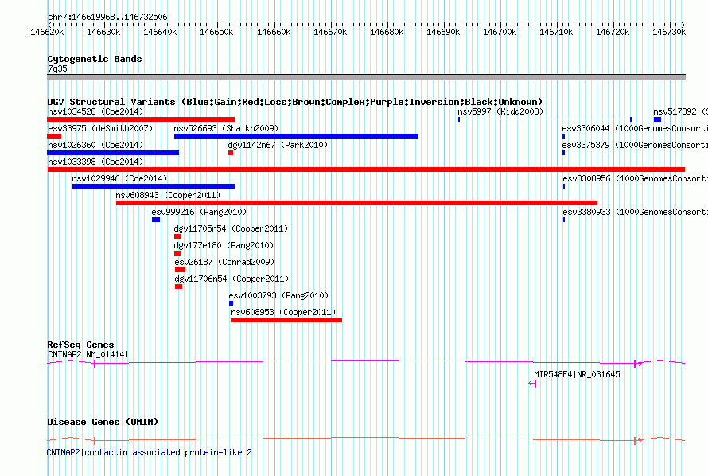
Task: Select the nsv608943 red loss bar
Action: [356, 203]
